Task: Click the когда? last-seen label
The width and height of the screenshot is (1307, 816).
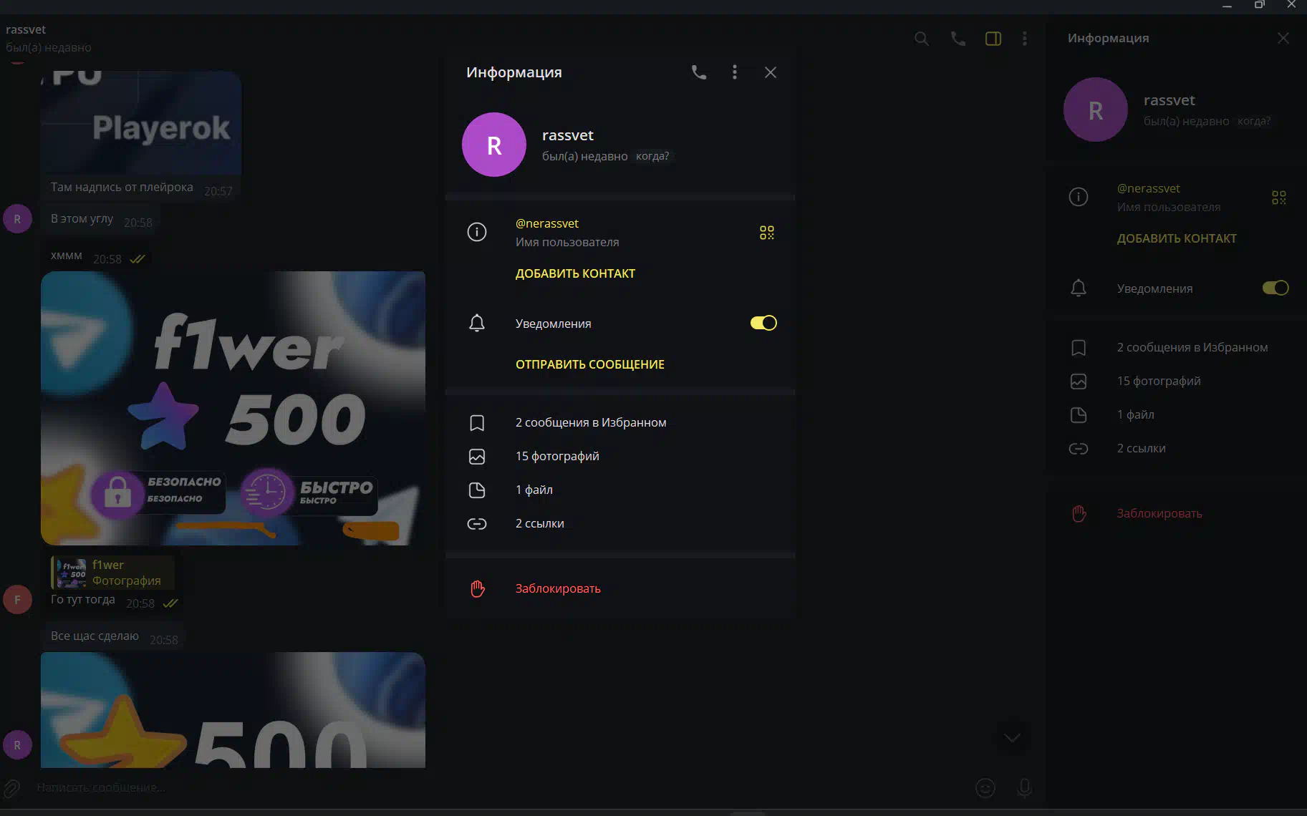Action: [x=652, y=156]
